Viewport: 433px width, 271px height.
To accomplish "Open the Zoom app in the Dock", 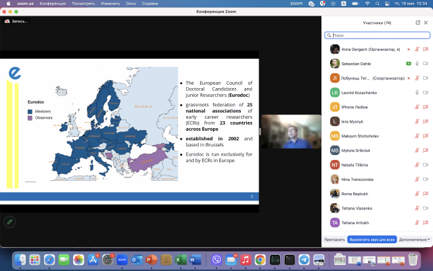I will tap(122, 260).
